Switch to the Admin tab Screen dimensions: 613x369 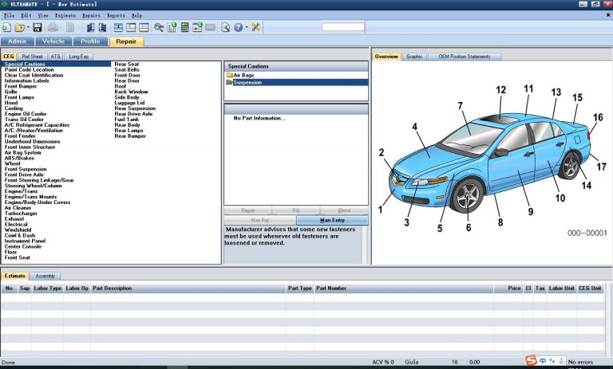(x=18, y=41)
